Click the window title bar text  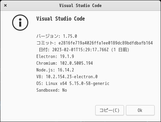[x=80, y=5]
